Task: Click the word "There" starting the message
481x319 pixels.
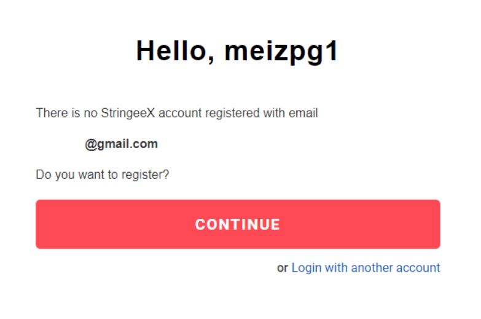Action: pos(50,113)
